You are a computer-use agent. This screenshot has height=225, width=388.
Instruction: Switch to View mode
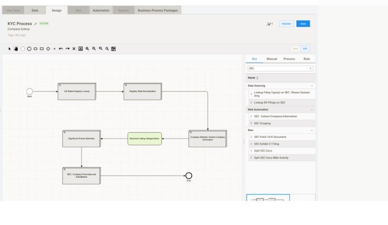(x=295, y=49)
